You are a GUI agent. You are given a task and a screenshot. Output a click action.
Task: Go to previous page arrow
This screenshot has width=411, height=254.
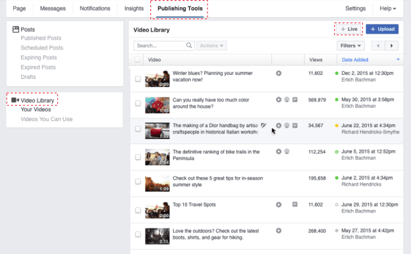click(378, 45)
